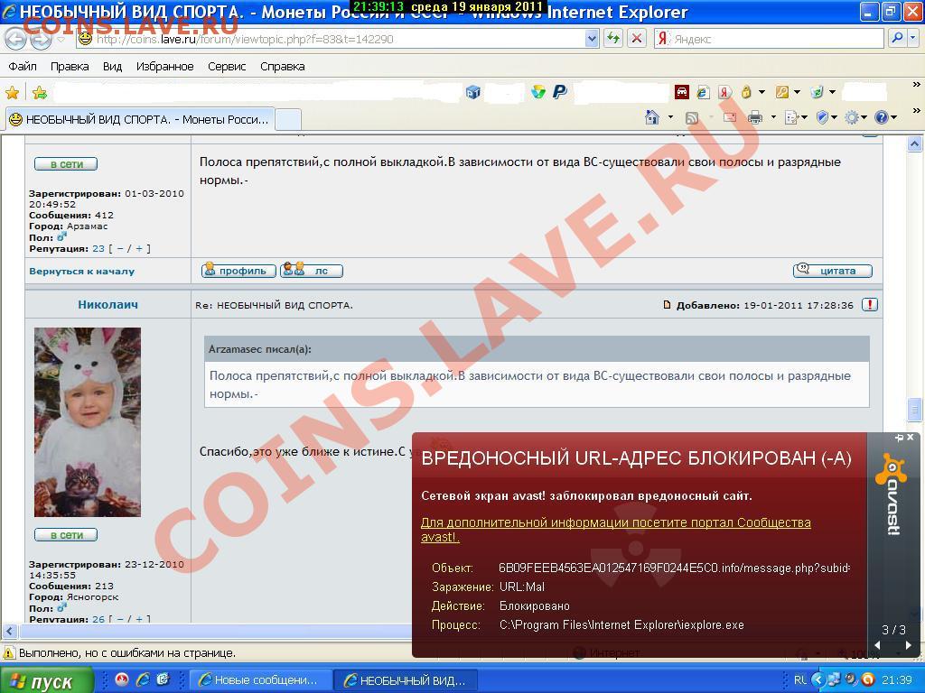Open the Tools gear icon
The image size is (925, 693).
pos(851,118)
